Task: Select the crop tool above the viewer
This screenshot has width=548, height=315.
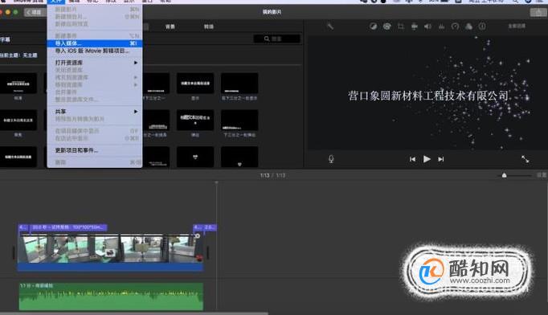Action: pyautogui.click(x=401, y=27)
